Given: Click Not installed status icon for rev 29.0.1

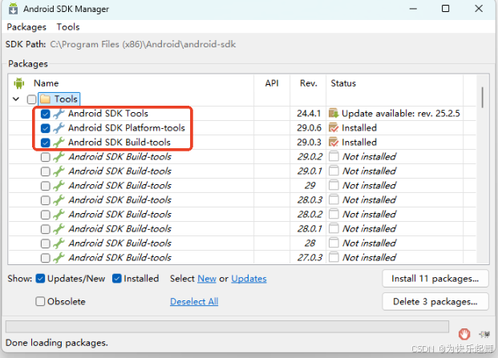Looking at the screenshot, I should click(334, 171).
